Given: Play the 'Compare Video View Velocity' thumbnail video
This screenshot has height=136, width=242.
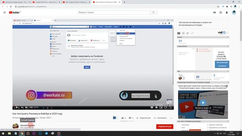Looking at the screenshot, I should coord(203,102).
